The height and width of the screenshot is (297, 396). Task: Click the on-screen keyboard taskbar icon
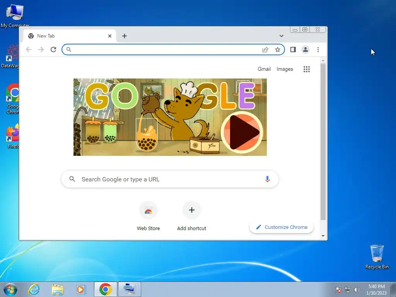coord(130,289)
